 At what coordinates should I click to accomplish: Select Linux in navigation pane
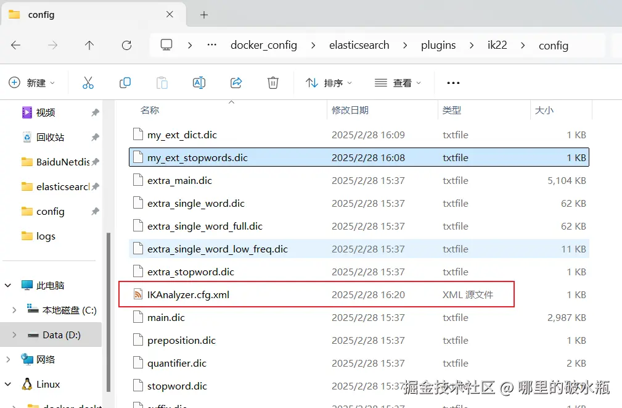(41, 384)
